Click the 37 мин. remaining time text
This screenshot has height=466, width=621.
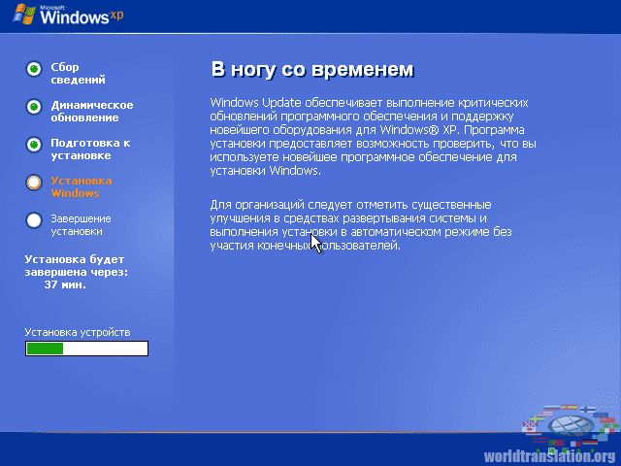pyautogui.click(x=65, y=285)
